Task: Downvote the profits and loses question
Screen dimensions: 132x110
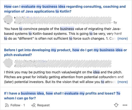Action: click(x=116, y=105)
